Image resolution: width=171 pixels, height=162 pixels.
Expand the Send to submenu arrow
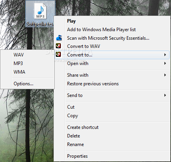point(165,95)
